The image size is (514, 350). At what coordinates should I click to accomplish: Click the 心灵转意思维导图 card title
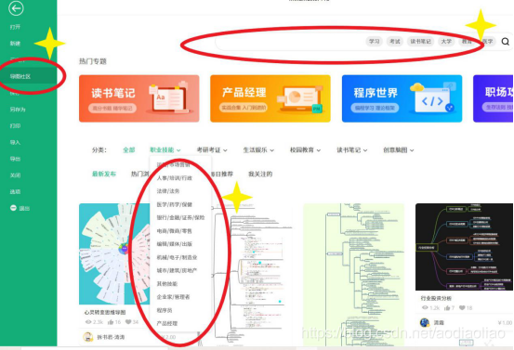tap(105, 312)
